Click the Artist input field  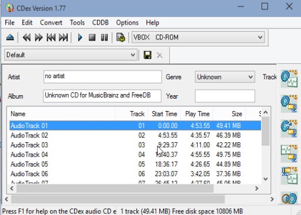coord(103,77)
